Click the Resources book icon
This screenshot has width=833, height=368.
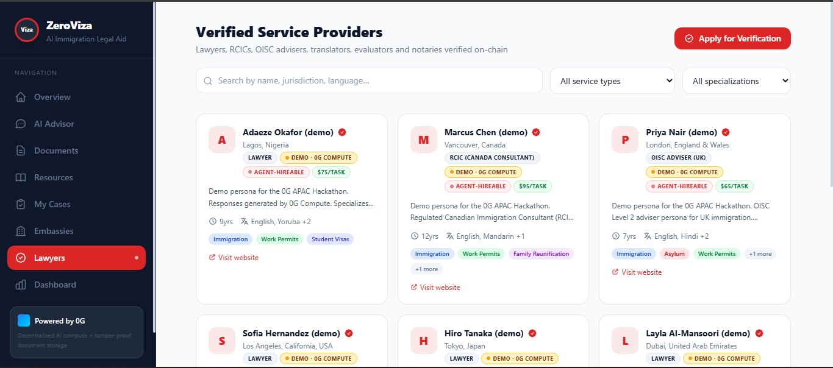pyautogui.click(x=21, y=177)
